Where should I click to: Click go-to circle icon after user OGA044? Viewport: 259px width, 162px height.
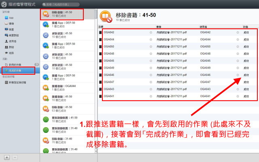pyautogui.click(x=238, y=40)
